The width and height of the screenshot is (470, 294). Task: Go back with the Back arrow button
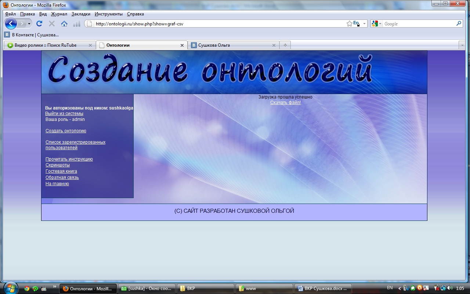click(11, 24)
